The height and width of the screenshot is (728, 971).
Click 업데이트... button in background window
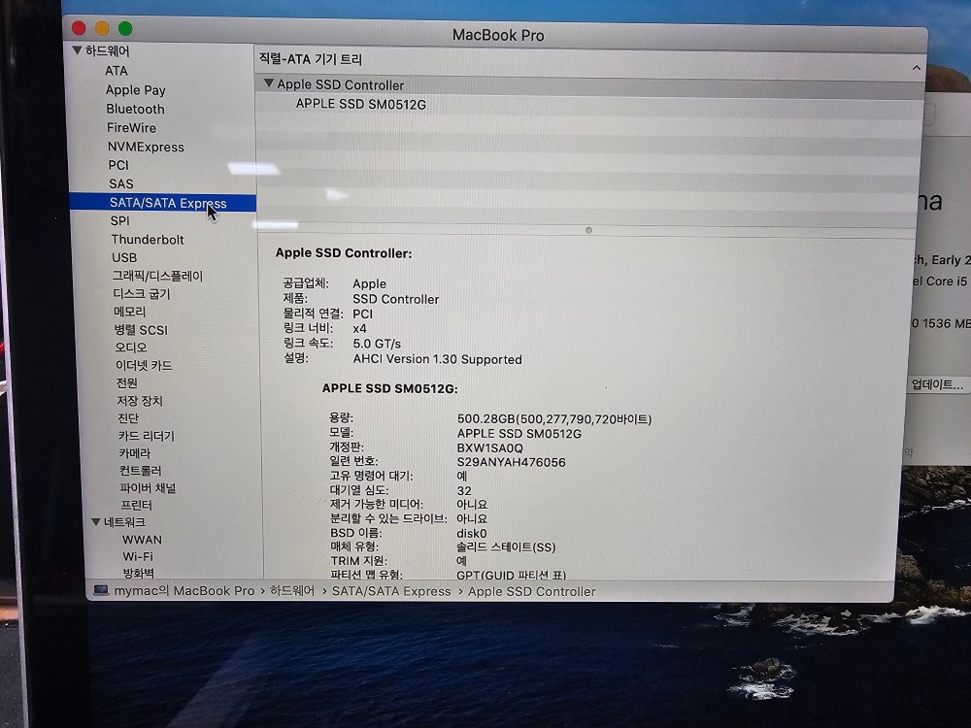936,384
